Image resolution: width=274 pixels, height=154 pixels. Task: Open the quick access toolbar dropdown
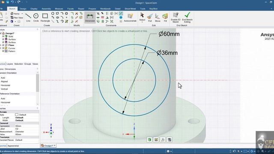pyautogui.click(x=27, y=2)
